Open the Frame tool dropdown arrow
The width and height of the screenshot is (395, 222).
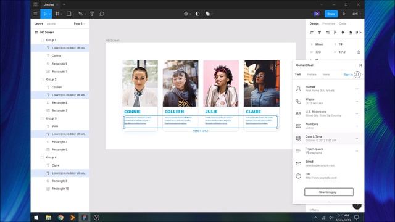[62, 14]
